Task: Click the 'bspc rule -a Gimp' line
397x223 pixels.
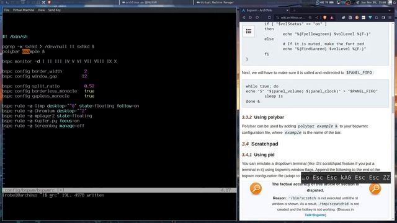Action: tap(71, 106)
